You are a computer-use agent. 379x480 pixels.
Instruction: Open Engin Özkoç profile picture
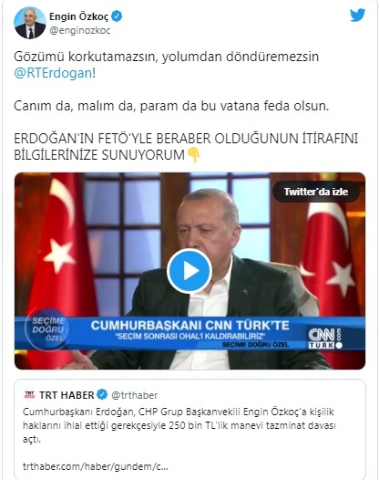[x=30, y=23]
